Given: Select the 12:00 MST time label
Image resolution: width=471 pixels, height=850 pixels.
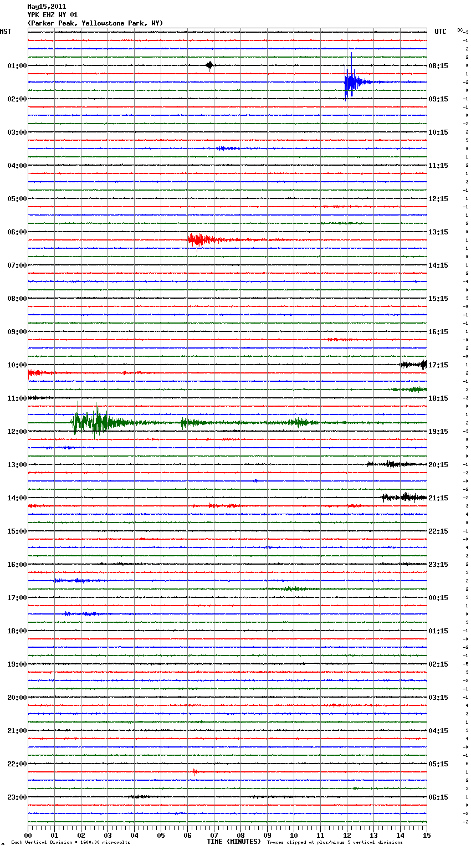Looking at the screenshot, I should click(x=17, y=432).
